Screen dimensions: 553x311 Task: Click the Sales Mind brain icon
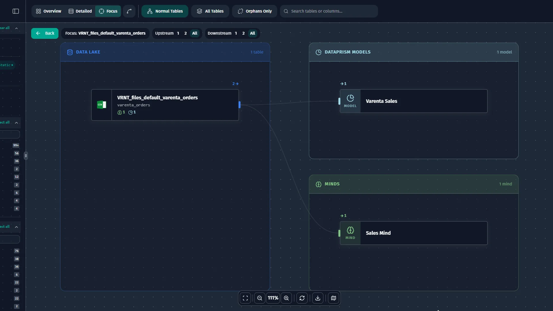tap(350, 230)
